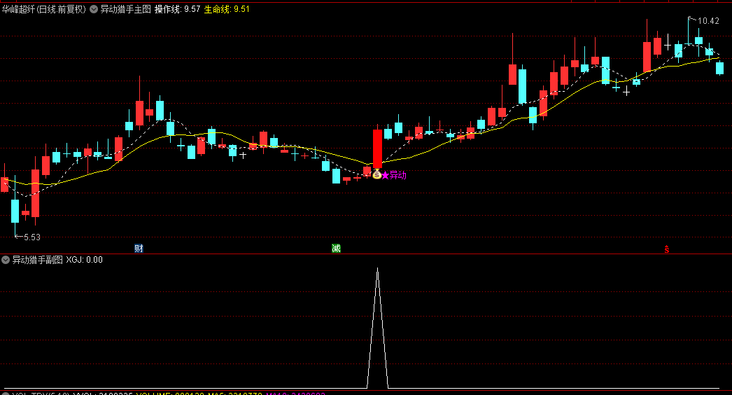Click the 异动猎手主图 indicator name
Image resolution: width=732 pixels, height=395 pixels.
coord(125,9)
